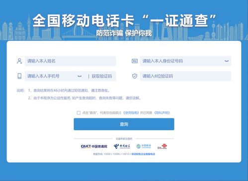
Task: Focus the 请输入本人姓名 input field
Action: [70, 61]
